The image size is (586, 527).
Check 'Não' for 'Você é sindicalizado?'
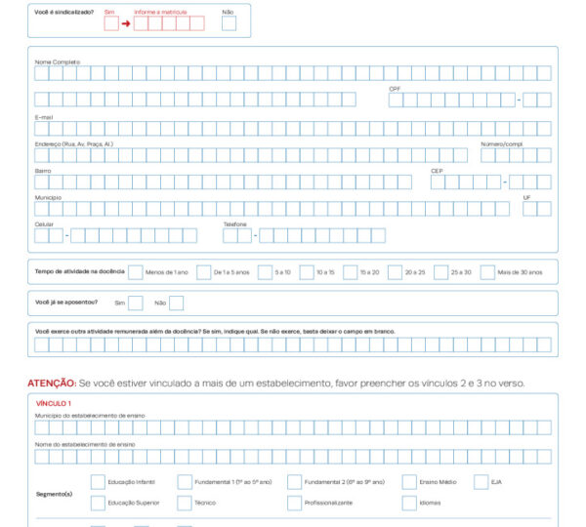pyautogui.click(x=229, y=23)
